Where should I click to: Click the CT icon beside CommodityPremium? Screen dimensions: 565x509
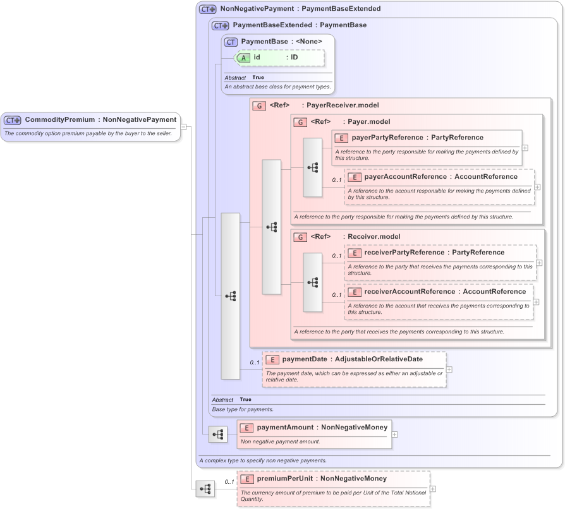(13, 120)
